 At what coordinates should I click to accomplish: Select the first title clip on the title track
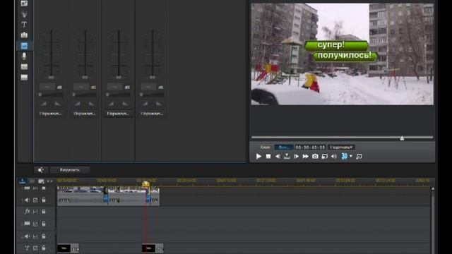tap(68, 248)
